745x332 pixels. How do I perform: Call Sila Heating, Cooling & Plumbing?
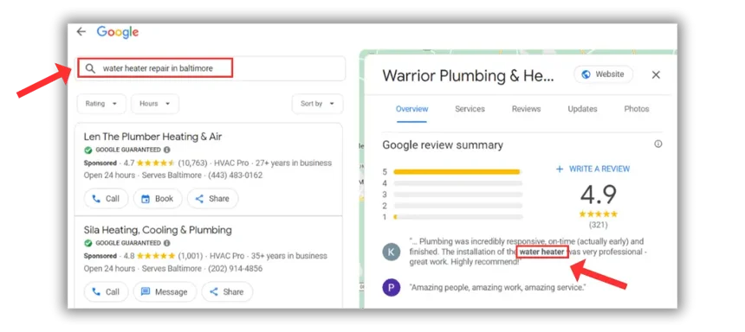point(106,291)
